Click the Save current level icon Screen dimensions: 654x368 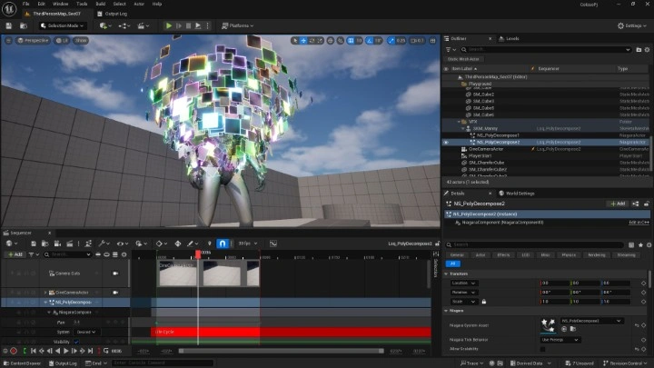coord(10,25)
